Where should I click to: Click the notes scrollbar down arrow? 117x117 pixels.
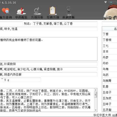[x=96, y=110]
